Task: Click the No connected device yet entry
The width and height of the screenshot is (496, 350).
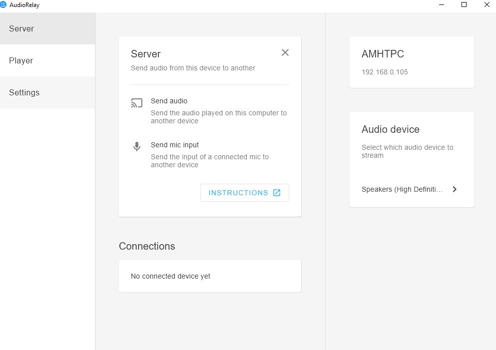Action: click(x=170, y=276)
